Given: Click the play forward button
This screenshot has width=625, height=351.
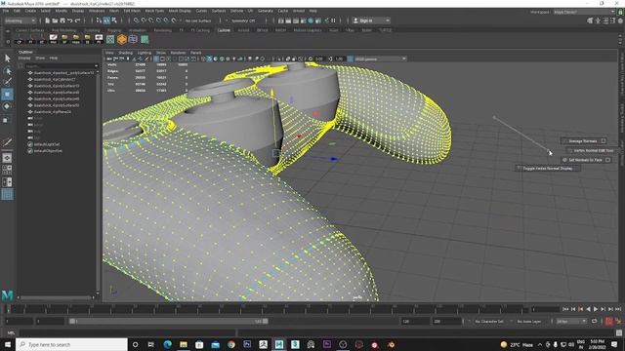Looking at the screenshot, I should [x=596, y=309].
